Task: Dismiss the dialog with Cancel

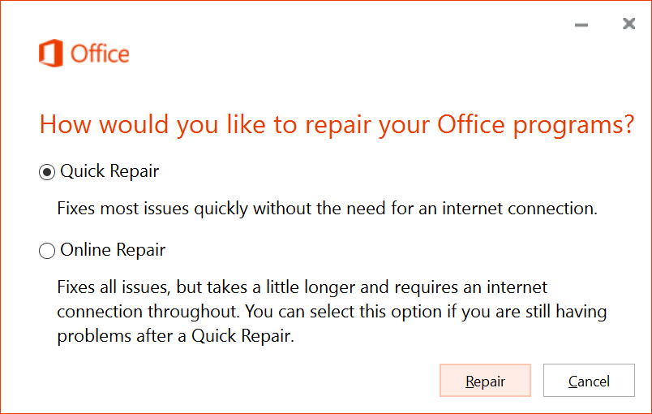Action: click(x=589, y=381)
